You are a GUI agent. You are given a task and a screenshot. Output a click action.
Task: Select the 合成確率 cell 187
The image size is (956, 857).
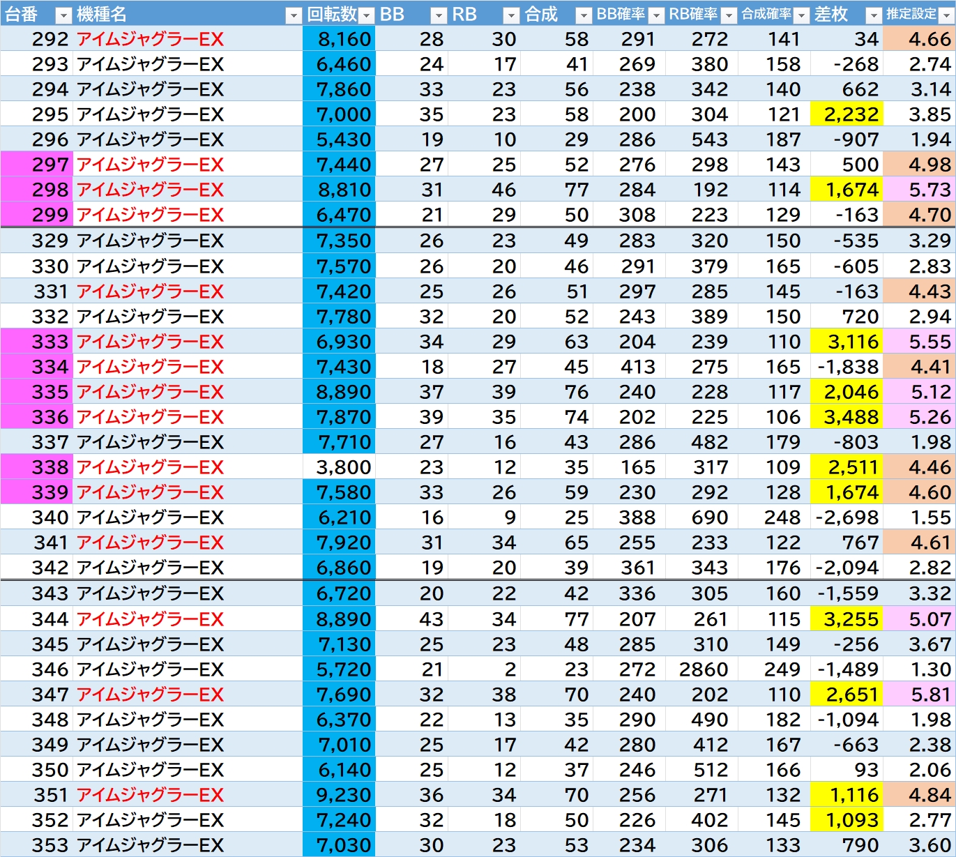pos(774,139)
